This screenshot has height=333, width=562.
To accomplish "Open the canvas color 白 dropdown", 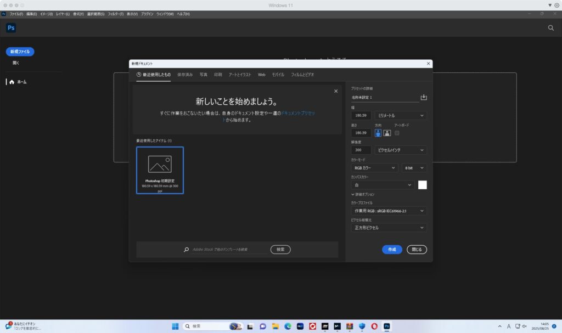I will pyautogui.click(x=383, y=185).
